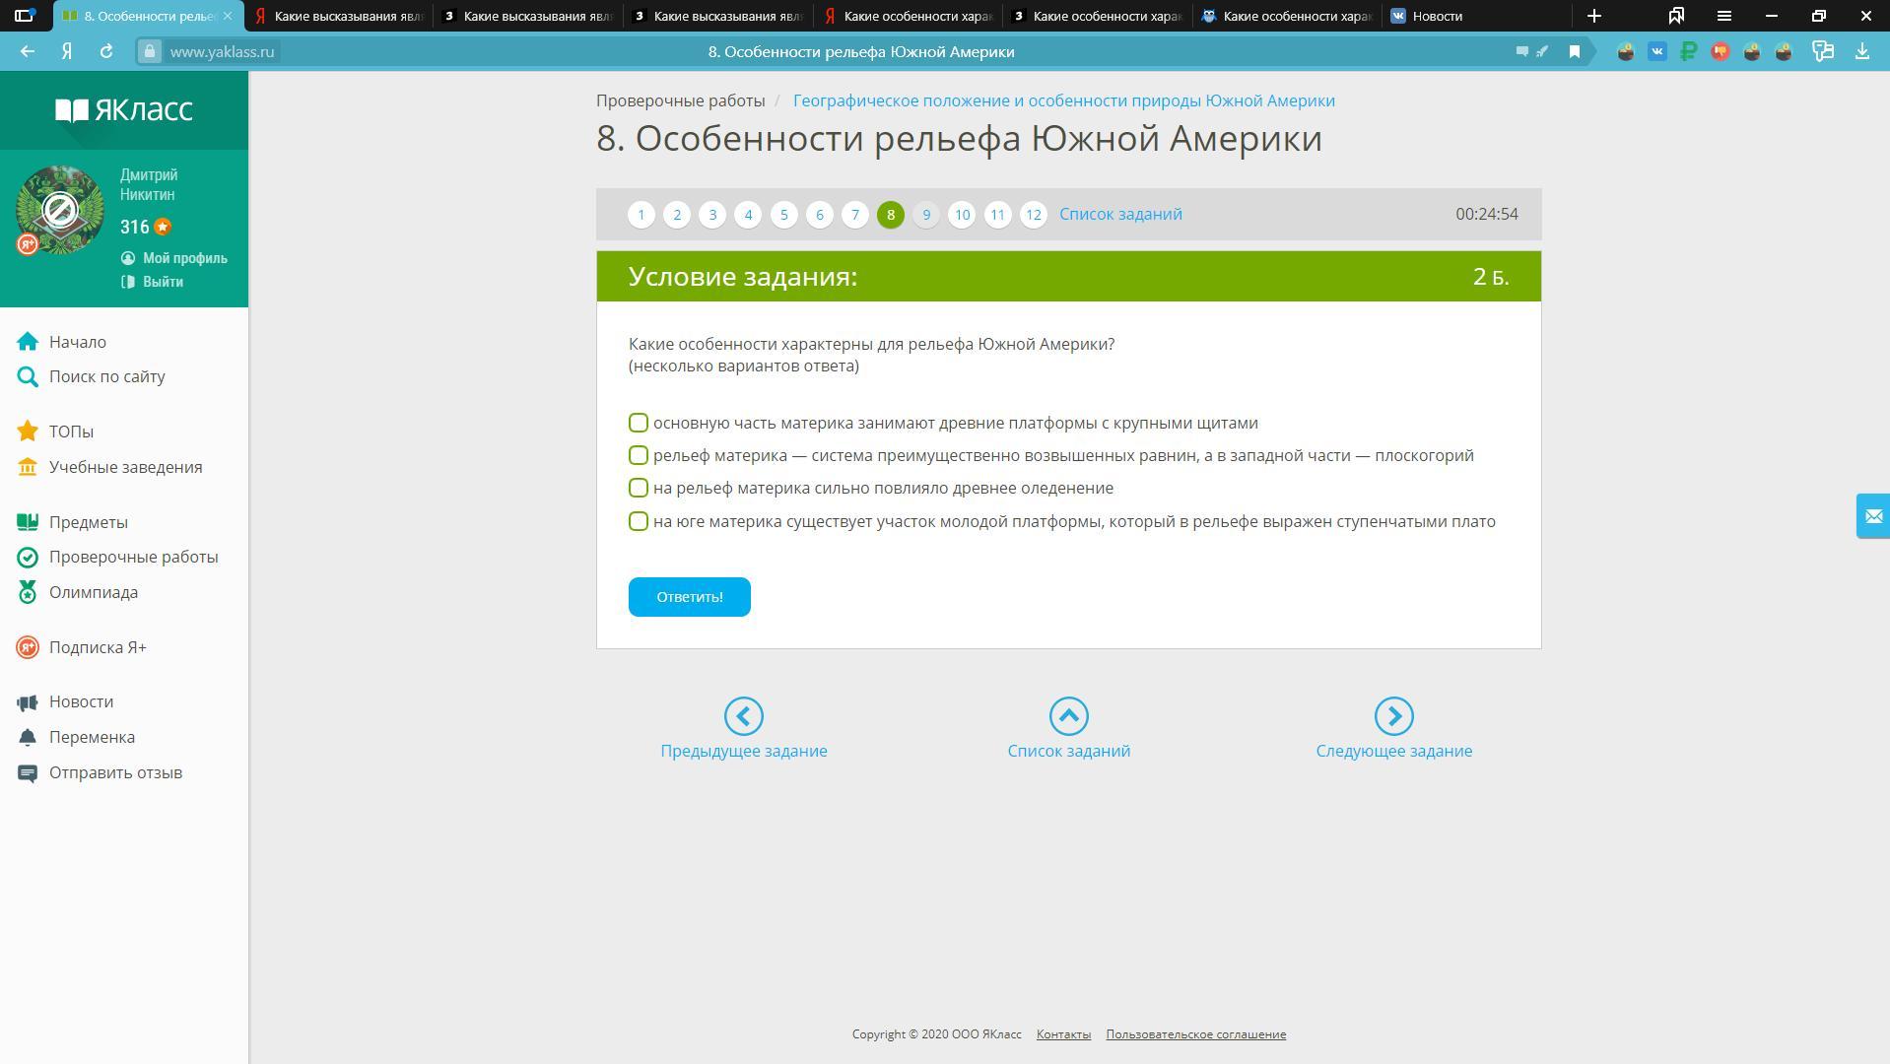This screenshot has width=1890, height=1064.
Task: Open the bookmarks manager icon in title bar
Action: [x=1676, y=16]
